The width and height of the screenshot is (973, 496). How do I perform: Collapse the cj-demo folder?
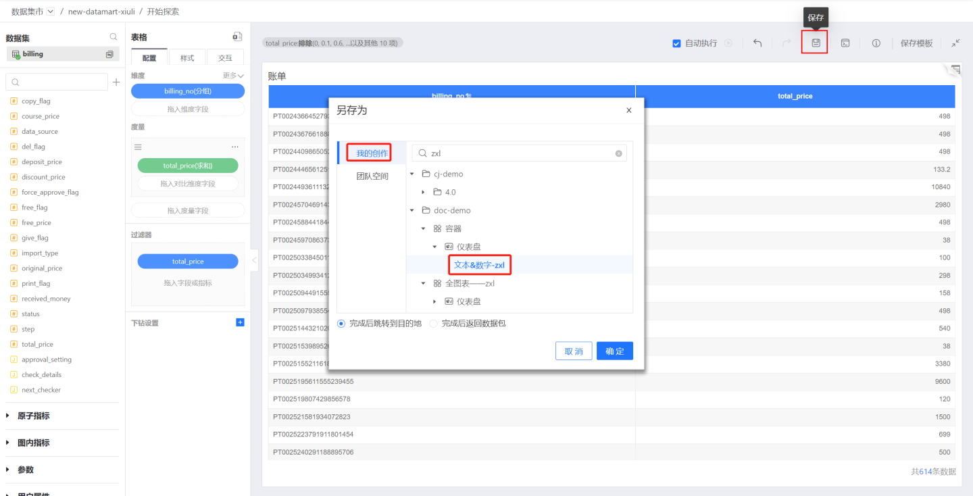pos(412,174)
